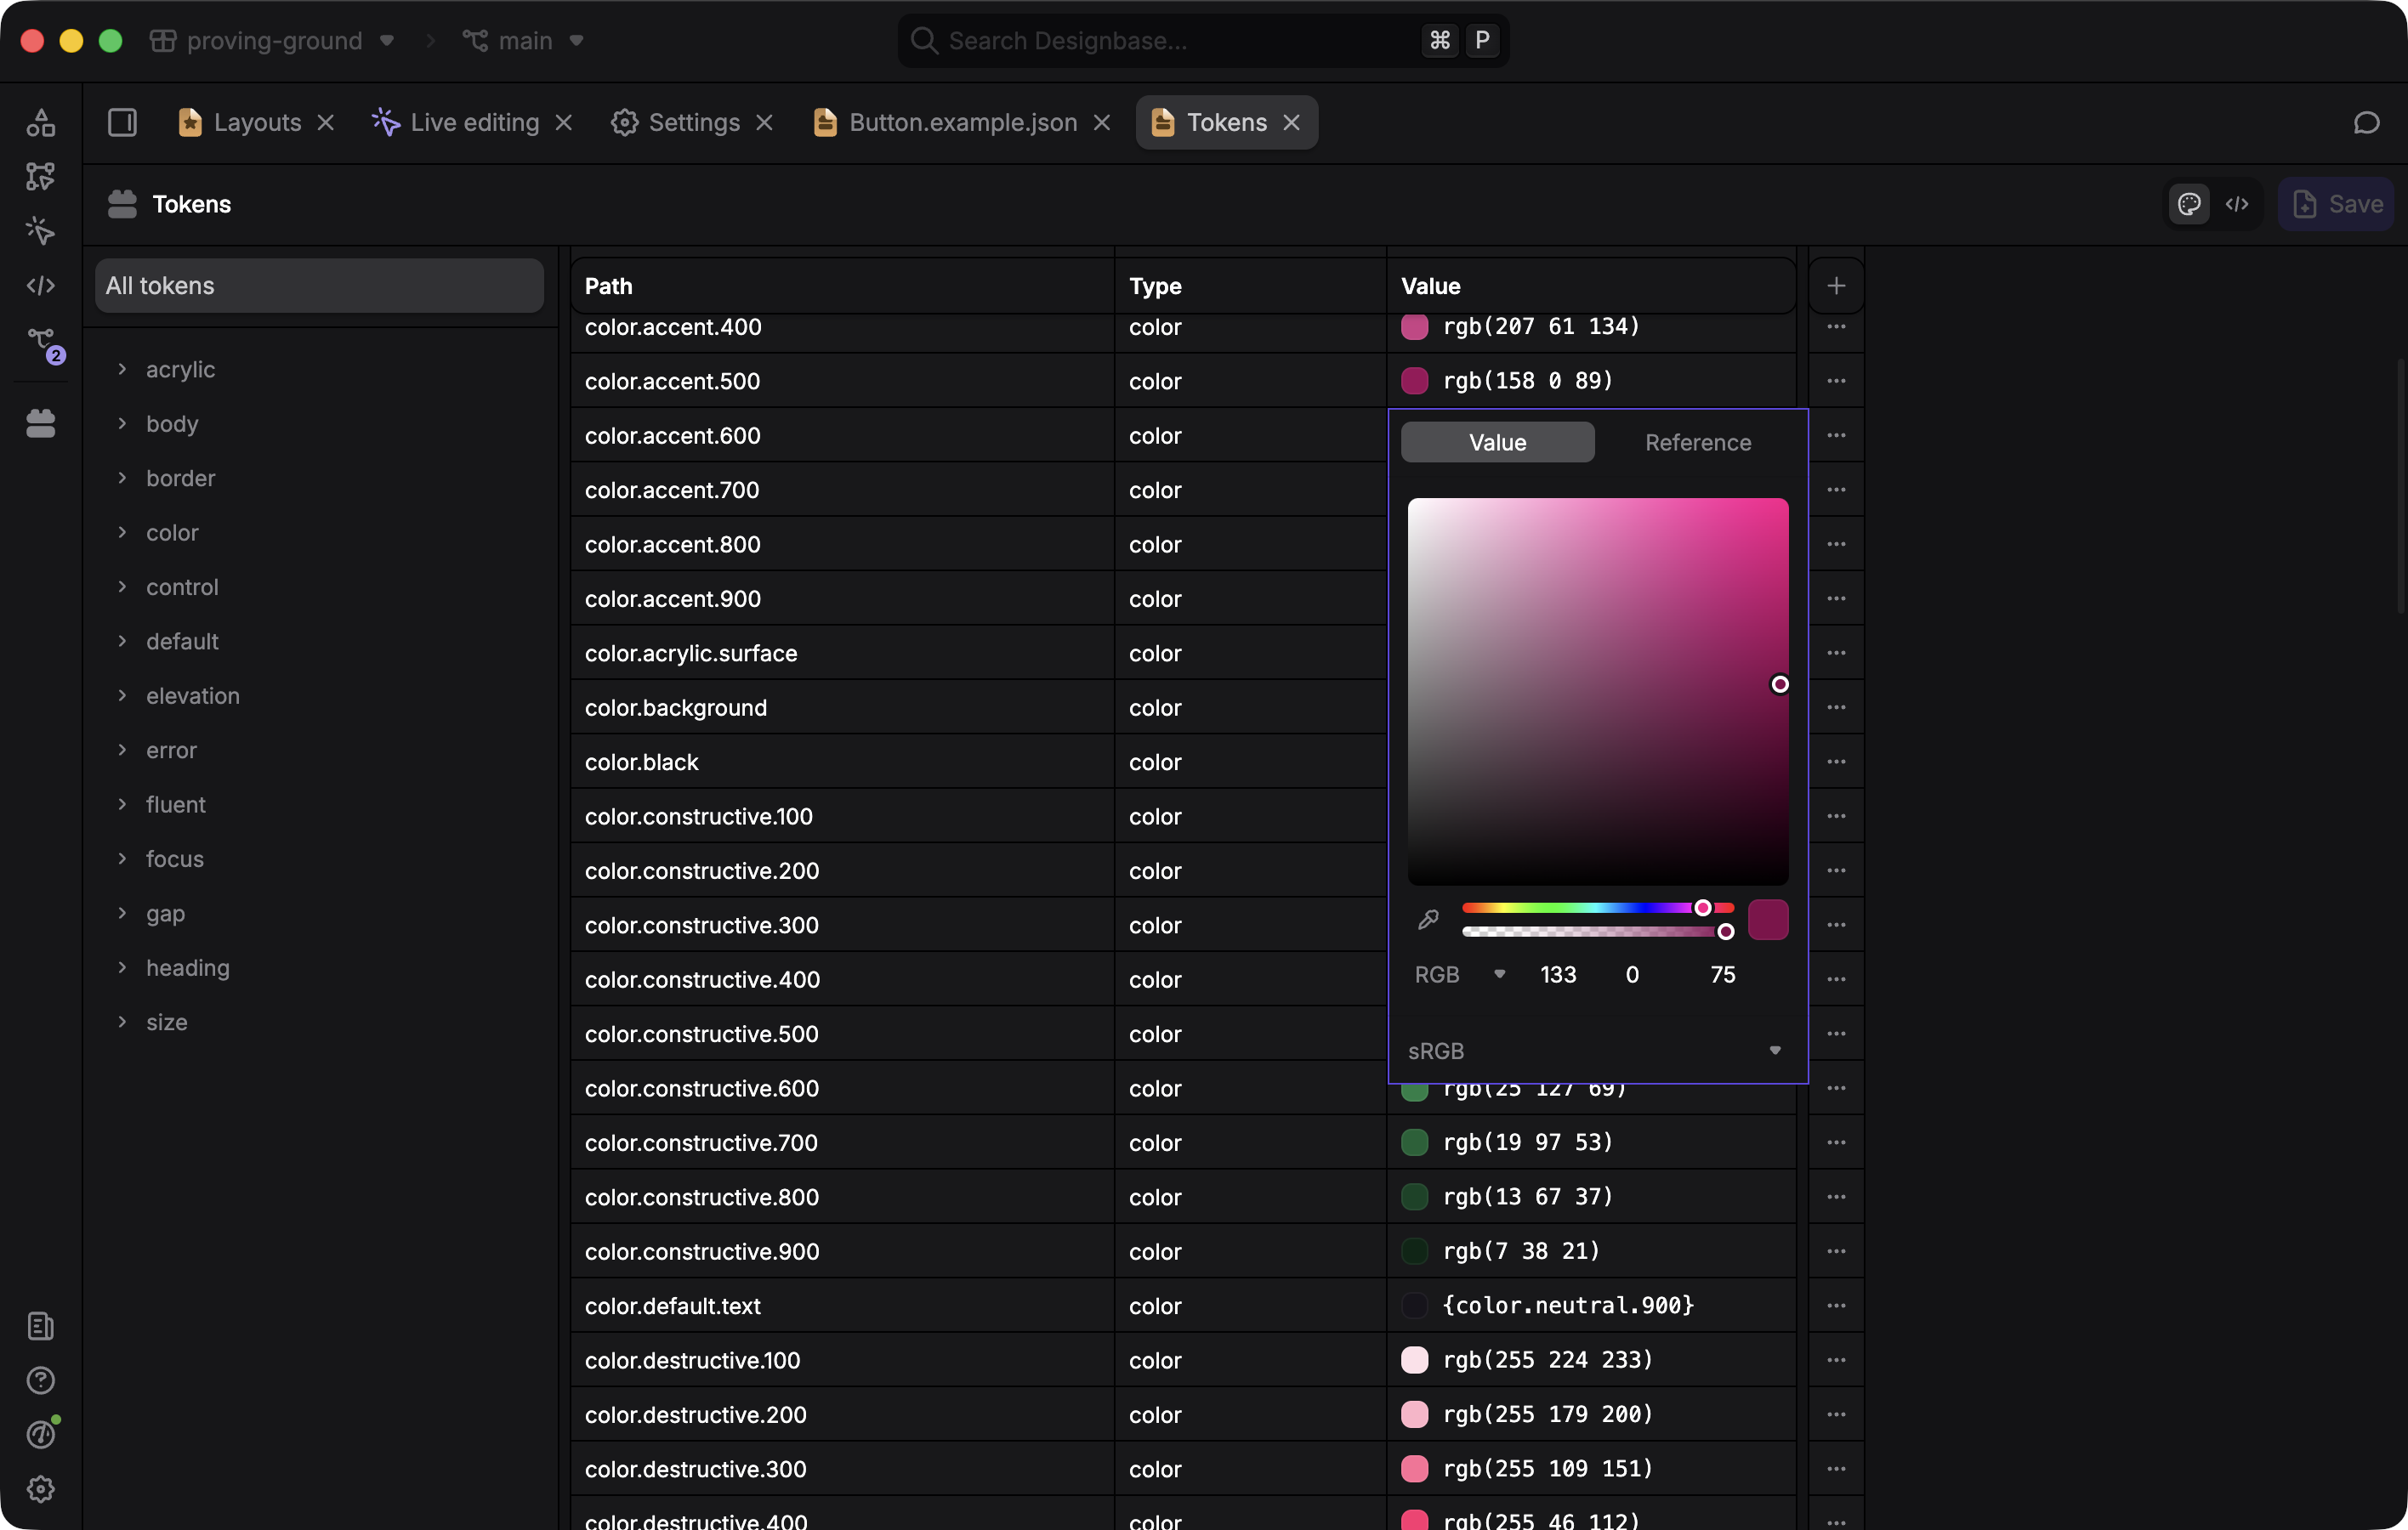
Task: Click the saturation gradient picker handle
Action: click(x=1780, y=684)
